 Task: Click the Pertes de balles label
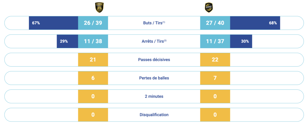154,78
